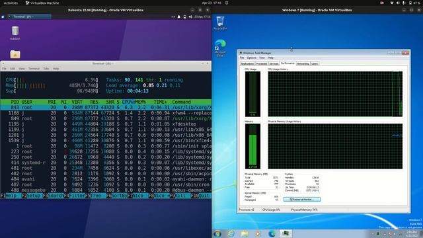Click the host notification icon beside the clock
This screenshot has height=238, width=423.
(227, 3)
